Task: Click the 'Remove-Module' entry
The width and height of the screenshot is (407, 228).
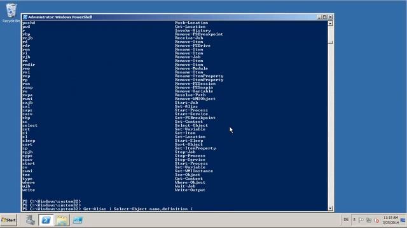Action: pyautogui.click(x=191, y=68)
